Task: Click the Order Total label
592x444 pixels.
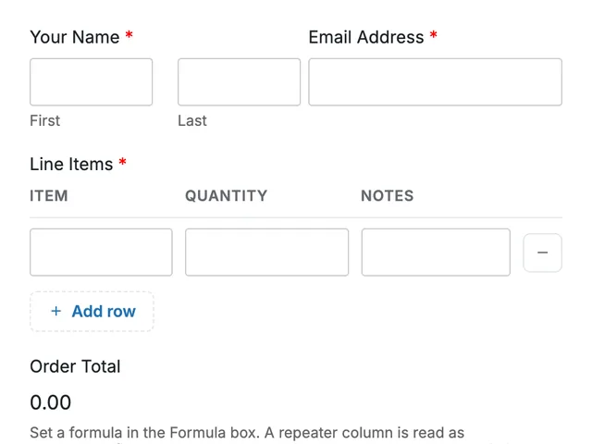Action: [75, 366]
